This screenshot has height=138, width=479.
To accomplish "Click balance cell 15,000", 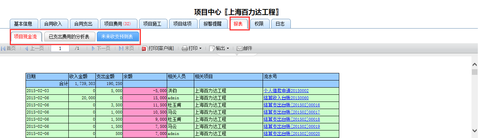I will (x=145, y=98).
